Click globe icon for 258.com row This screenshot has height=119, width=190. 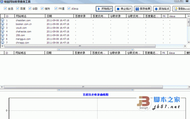[x=3, y=35]
